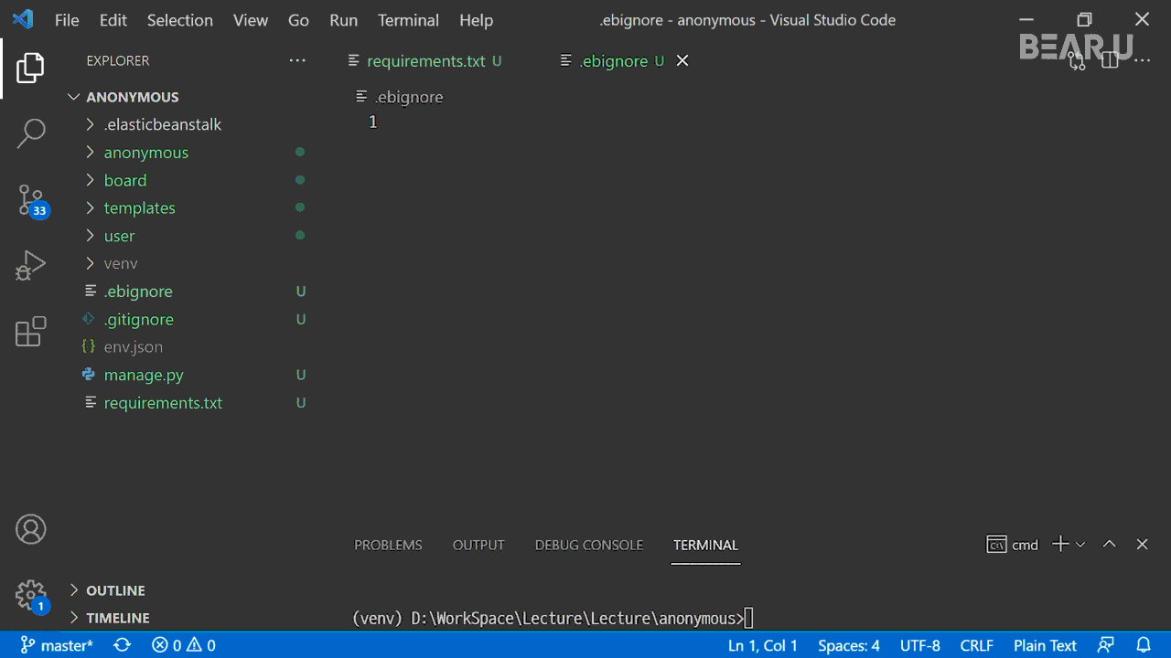Switch to the requirements.txt tab
The image size is (1171, 658).
(x=425, y=61)
